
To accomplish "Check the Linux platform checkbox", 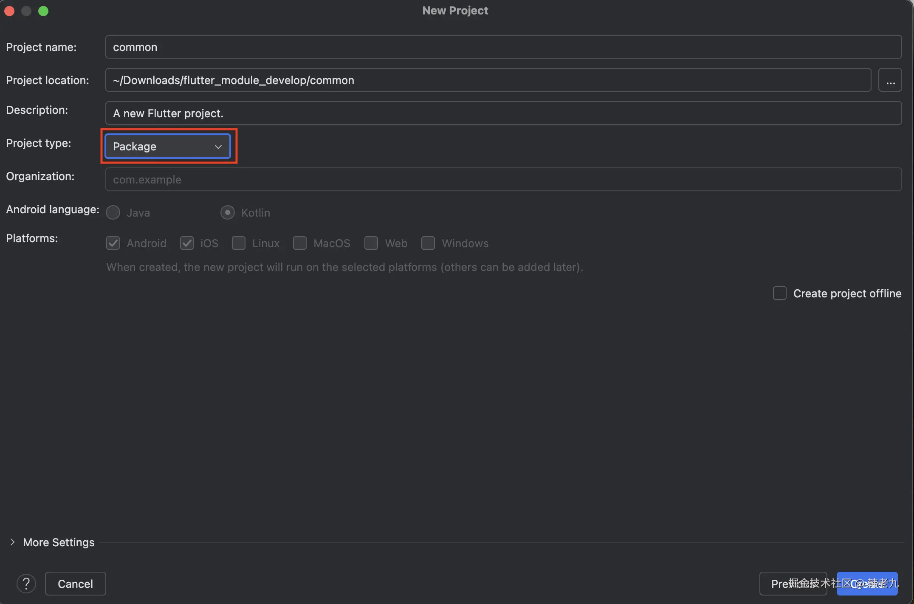I will click(239, 243).
